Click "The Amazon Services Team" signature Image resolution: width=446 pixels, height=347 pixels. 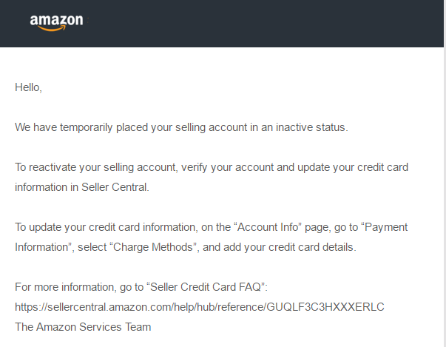(83, 327)
